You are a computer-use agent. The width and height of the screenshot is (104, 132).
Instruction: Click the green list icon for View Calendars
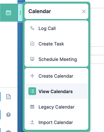(x=32, y=91)
